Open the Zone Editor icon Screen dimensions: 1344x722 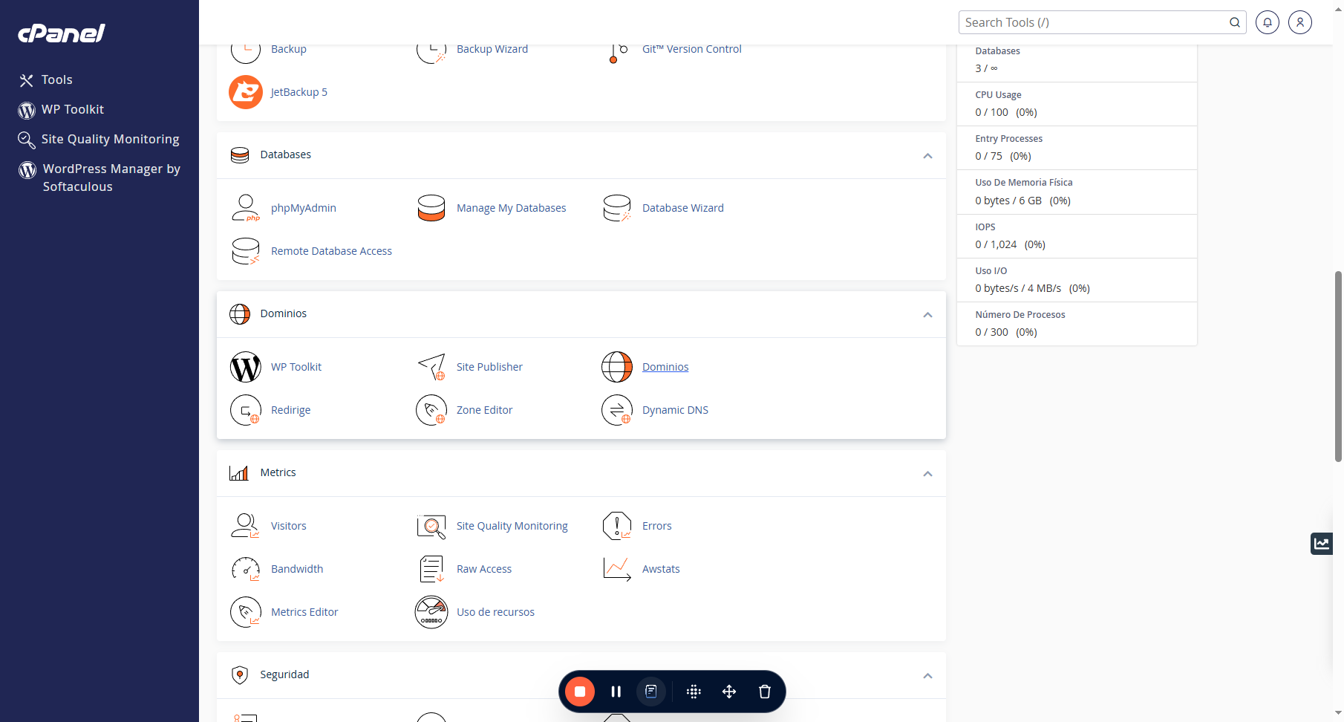[431, 410]
